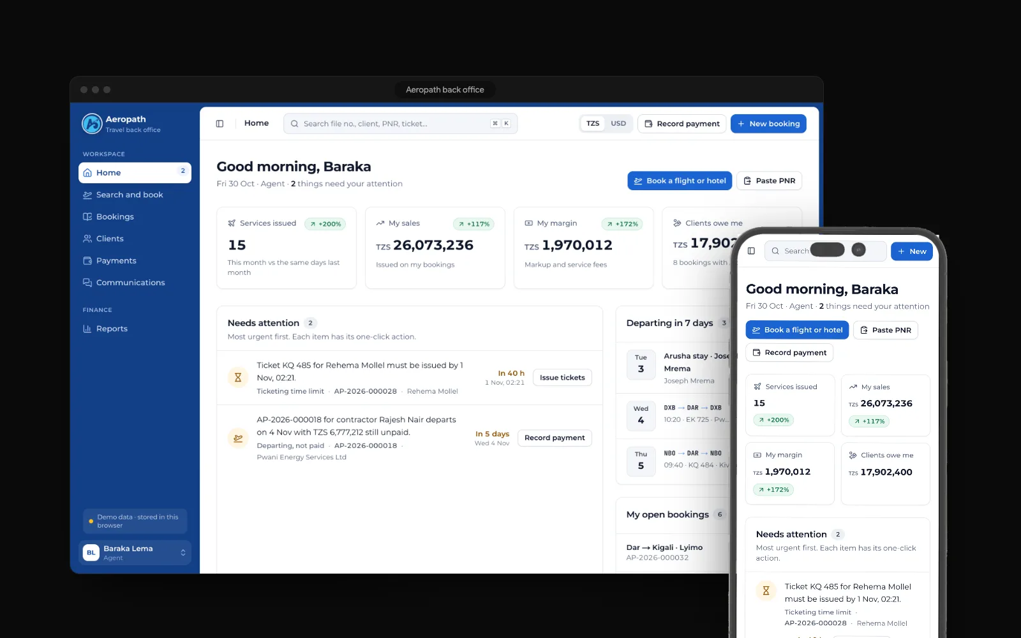Go to Bookings in the sidebar
The width and height of the screenshot is (1021, 638).
(135, 217)
